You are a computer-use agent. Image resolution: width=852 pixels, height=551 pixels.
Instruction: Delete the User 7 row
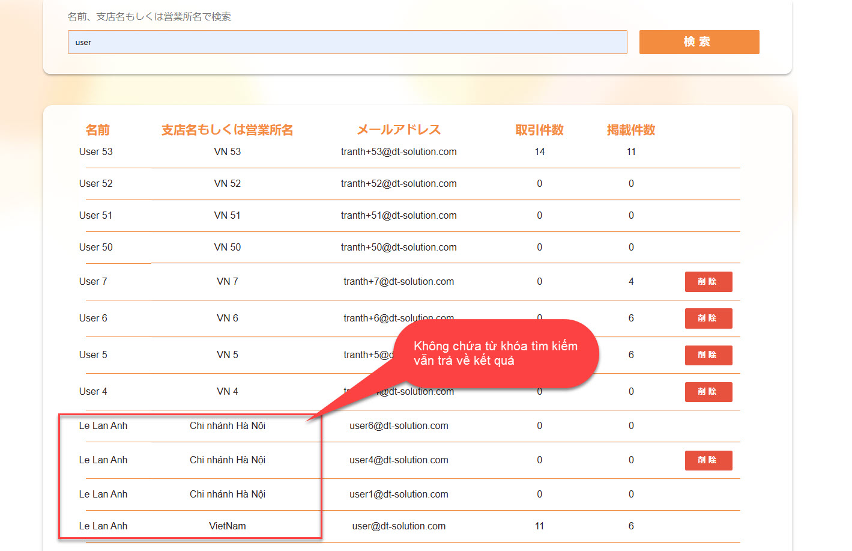pos(708,282)
